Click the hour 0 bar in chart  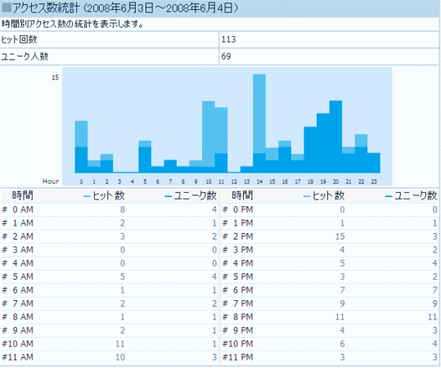[81, 146]
